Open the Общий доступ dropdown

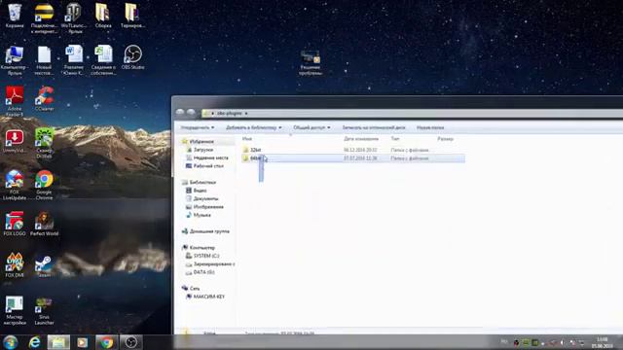311,127
